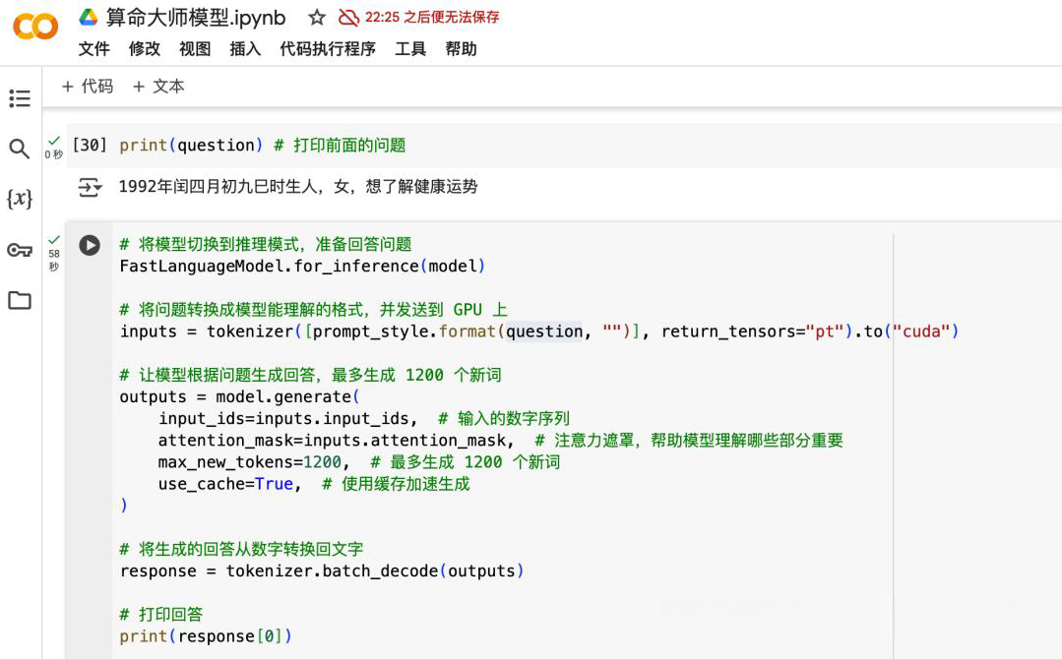Click the Google Drive icon next to the notebook title
The image size is (1062, 660).
[x=88, y=18]
